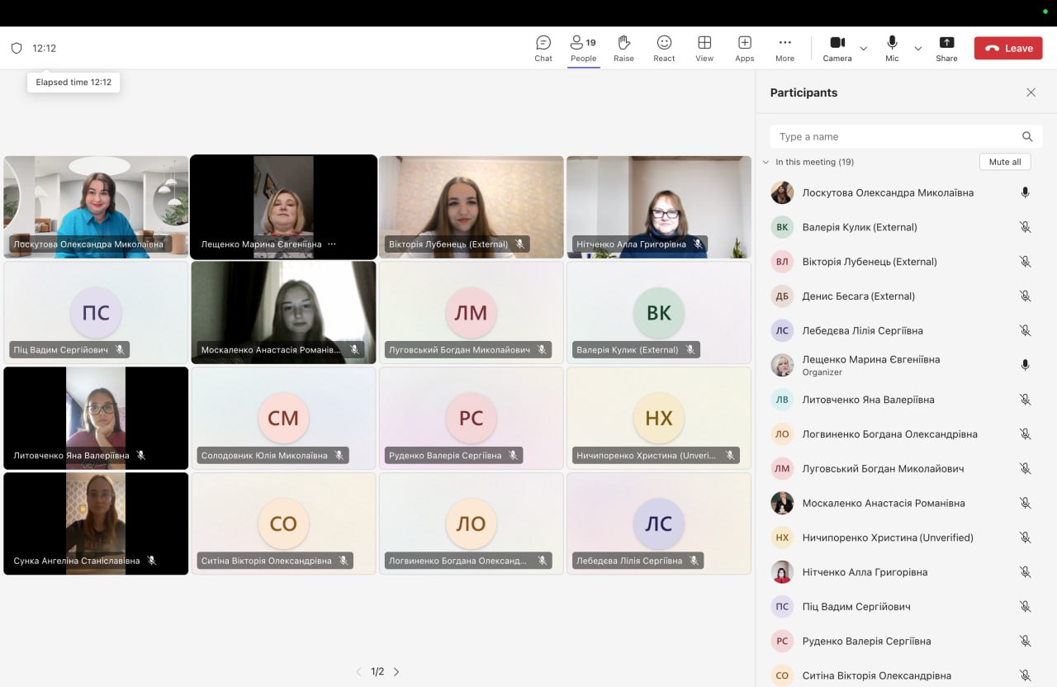1057x687 pixels.
Task: Toggle the Camera on or off
Action: [837, 48]
